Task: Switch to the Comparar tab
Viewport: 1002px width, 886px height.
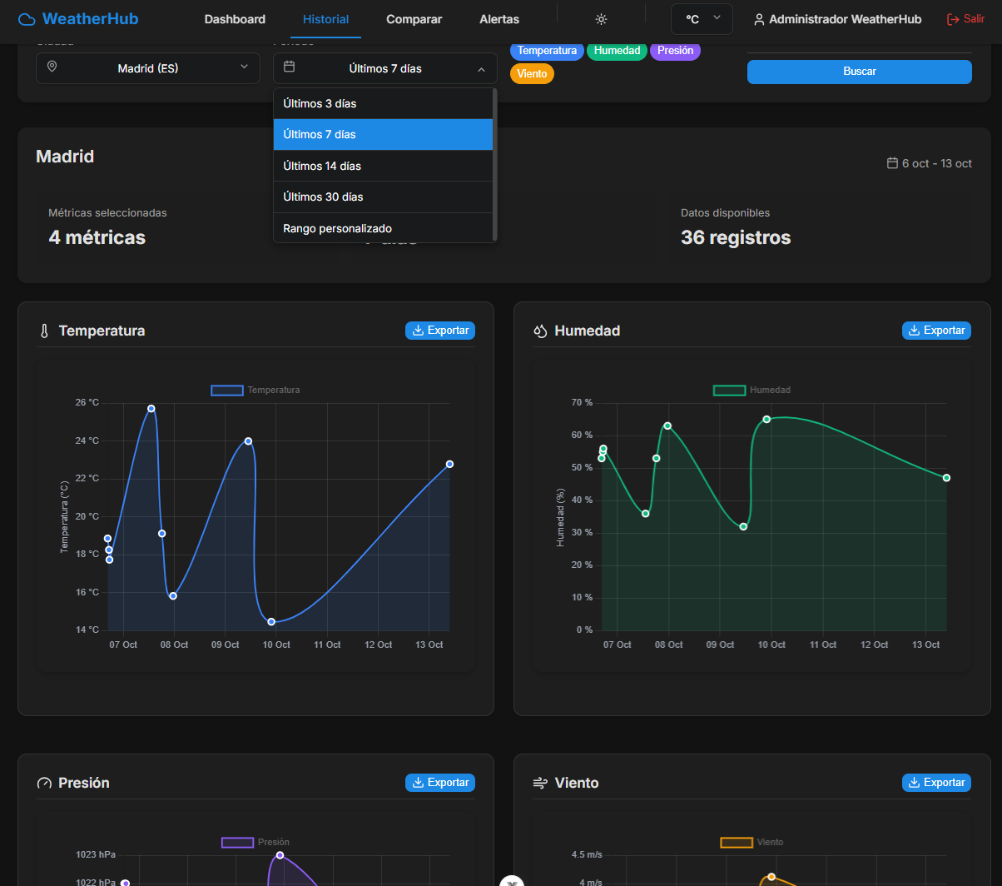Action: coord(414,19)
